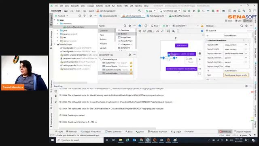Click the Select Design Surface layers icon
This screenshot has height=146, width=259.
click(x=140, y=26)
